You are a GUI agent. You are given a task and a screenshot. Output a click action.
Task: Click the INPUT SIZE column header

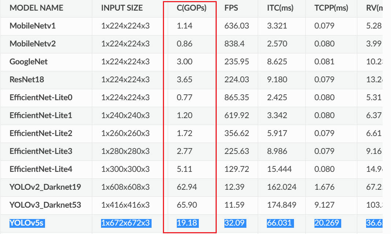(x=122, y=8)
